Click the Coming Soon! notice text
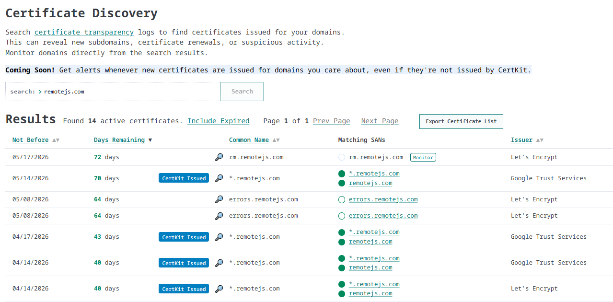This screenshot has width=613, height=302. pos(268,70)
